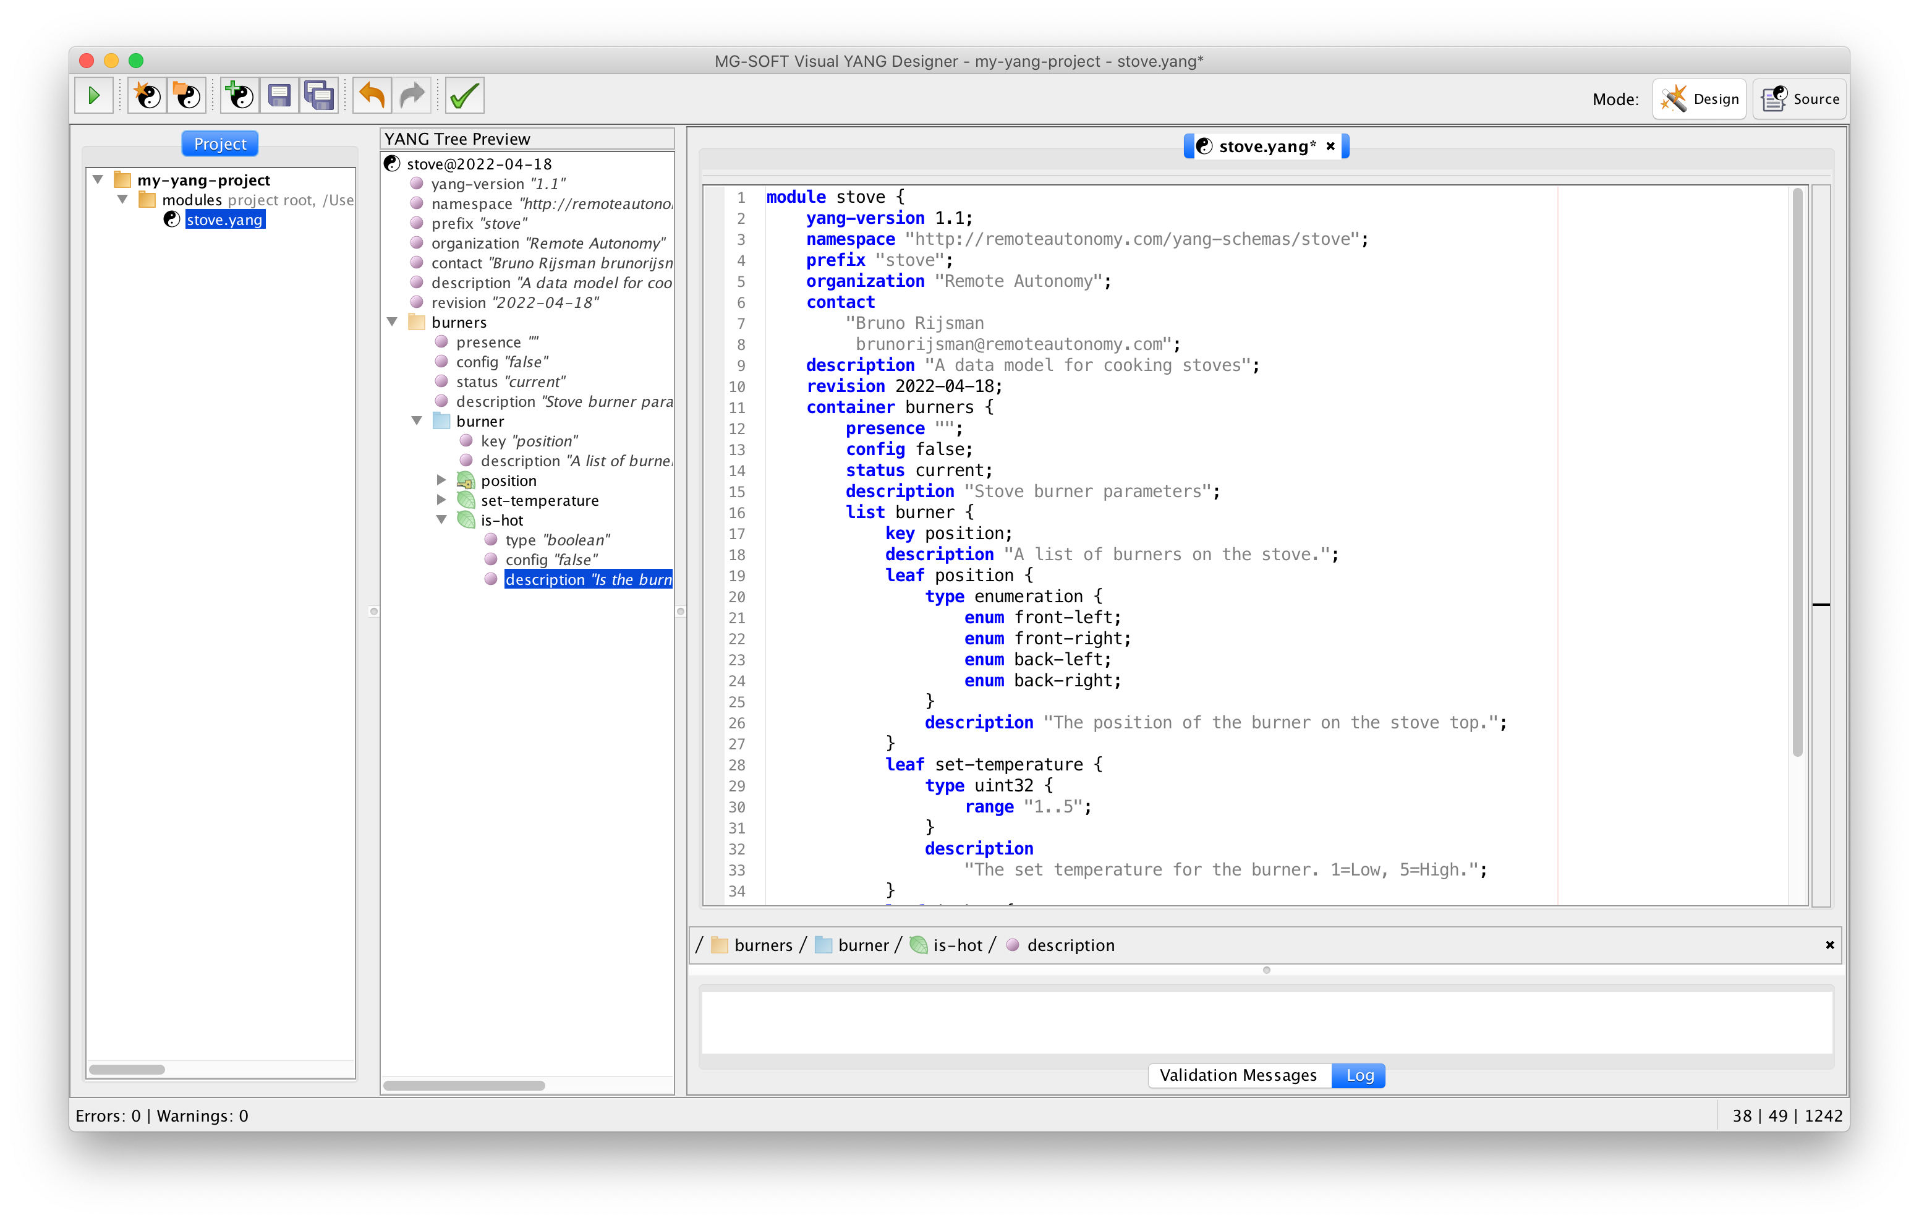Click the Project panel header button
Screen dimensions: 1919x1223
pyautogui.click(x=220, y=143)
